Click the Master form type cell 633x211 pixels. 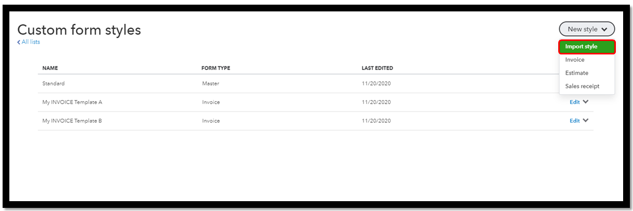coord(210,83)
